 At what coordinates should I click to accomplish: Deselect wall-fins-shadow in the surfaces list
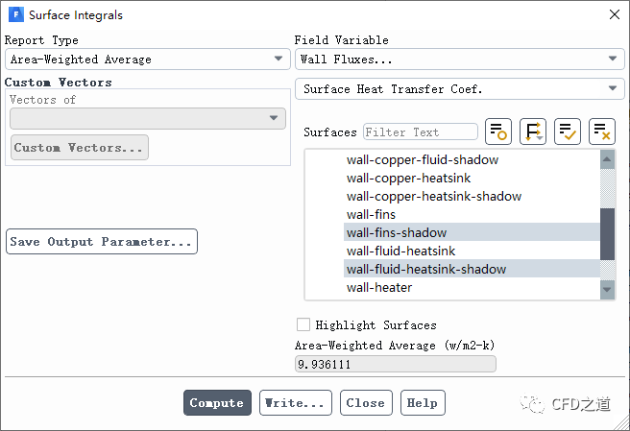[x=396, y=232]
